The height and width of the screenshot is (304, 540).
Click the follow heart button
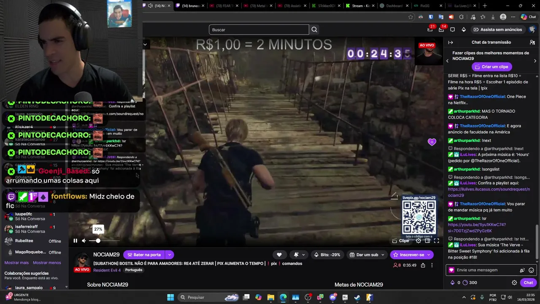coord(279,255)
